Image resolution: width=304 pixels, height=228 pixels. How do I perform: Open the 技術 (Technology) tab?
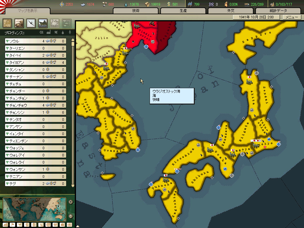[x=136, y=11]
